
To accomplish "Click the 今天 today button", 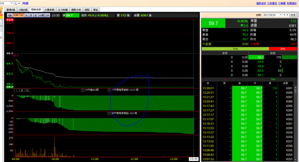I will (x=293, y=15).
